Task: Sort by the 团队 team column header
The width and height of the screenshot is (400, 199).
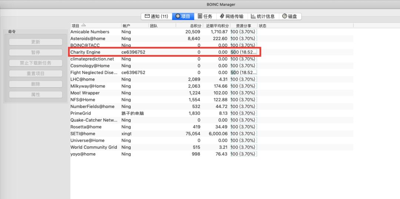Action: point(162,26)
